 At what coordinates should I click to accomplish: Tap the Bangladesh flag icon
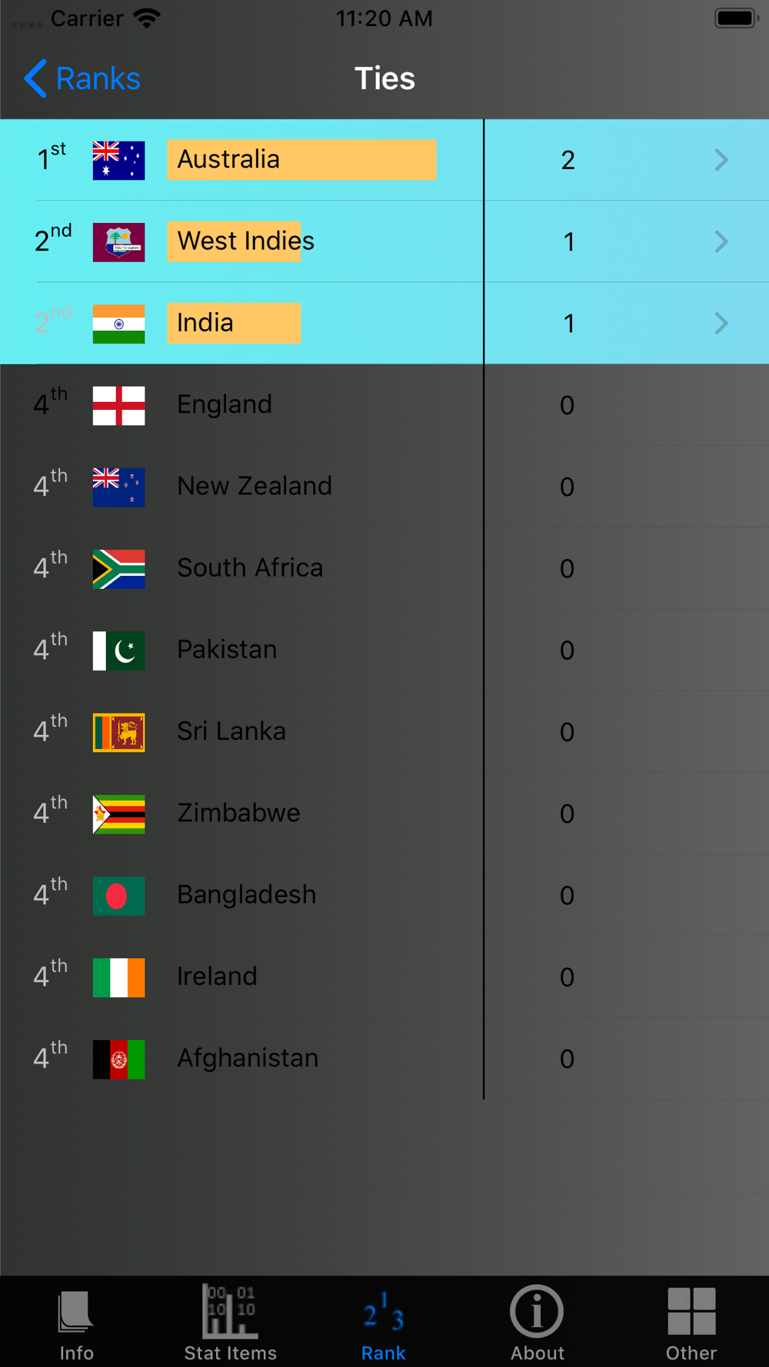point(118,896)
